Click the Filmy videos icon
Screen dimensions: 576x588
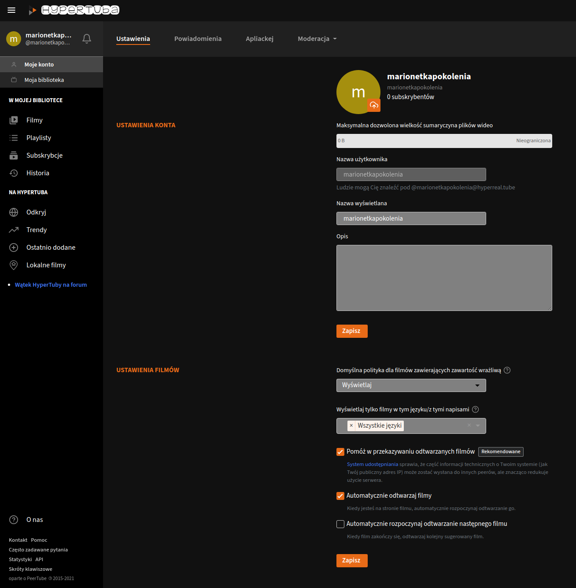14,120
